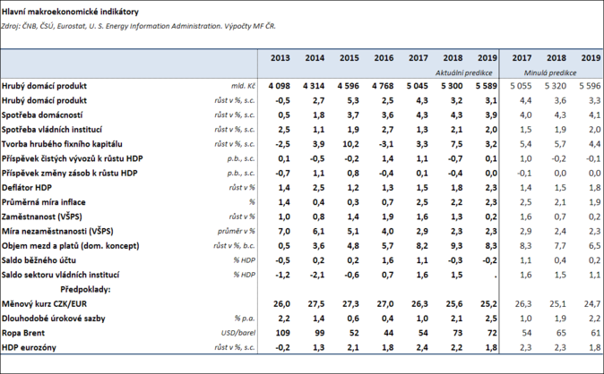Select Brent price 109 for 2013
Viewport: 604px width, 374px height.
[x=282, y=333]
